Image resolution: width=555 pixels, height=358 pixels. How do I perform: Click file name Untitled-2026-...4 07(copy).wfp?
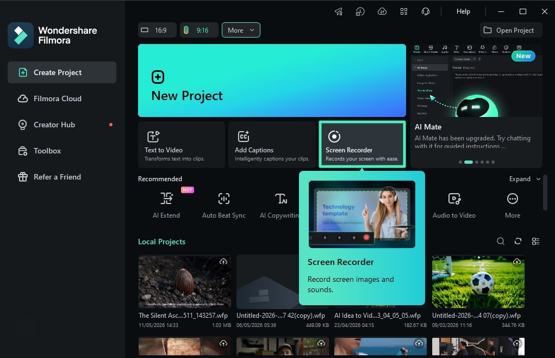[x=476, y=315]
